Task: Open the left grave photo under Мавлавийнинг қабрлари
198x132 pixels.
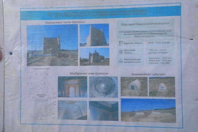Action: 134,87
